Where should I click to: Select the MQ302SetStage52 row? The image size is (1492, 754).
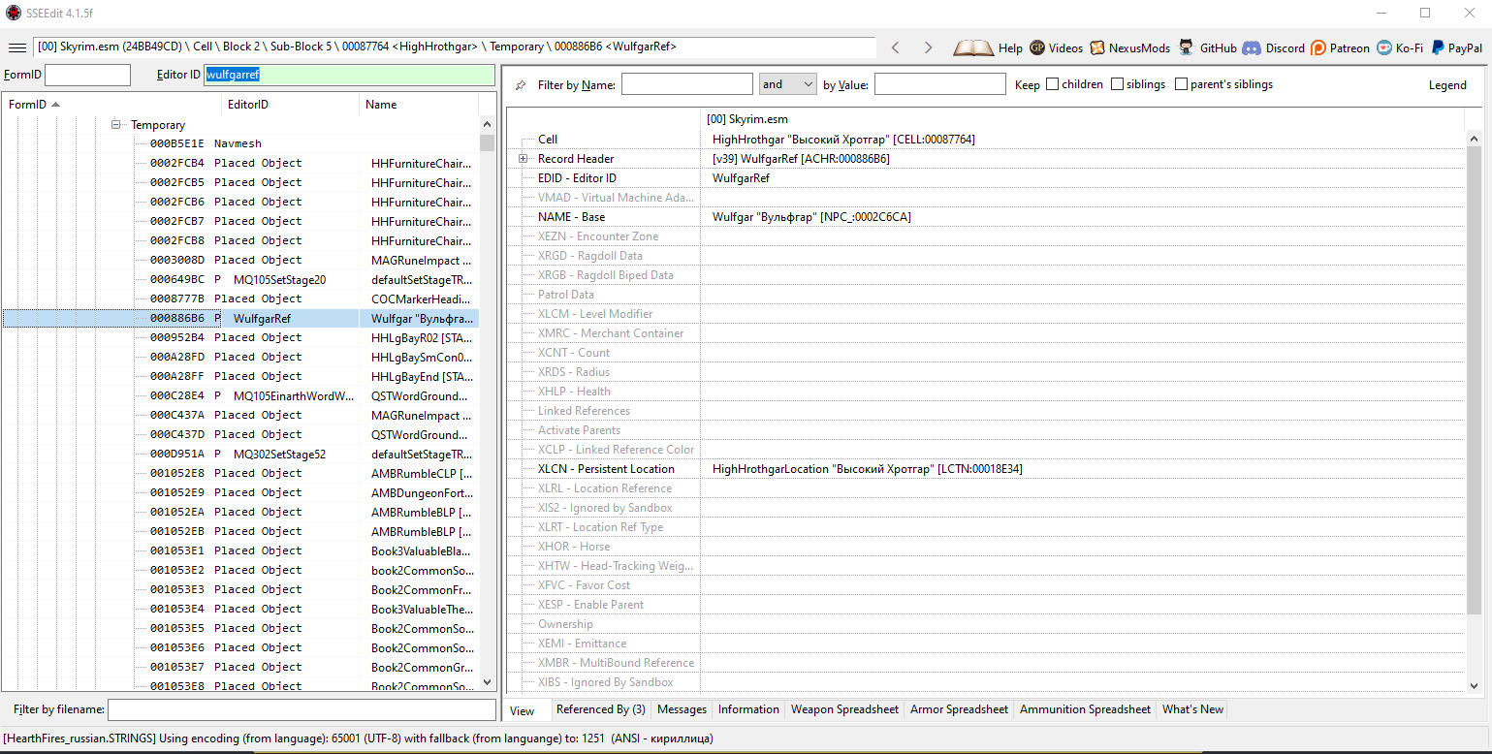[241, 454]
